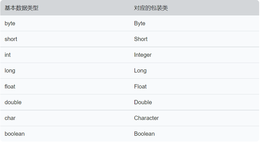This screenshot has width=260, height=143.
Task: Select the lowercase byte cell
Action: coord(10,23)
